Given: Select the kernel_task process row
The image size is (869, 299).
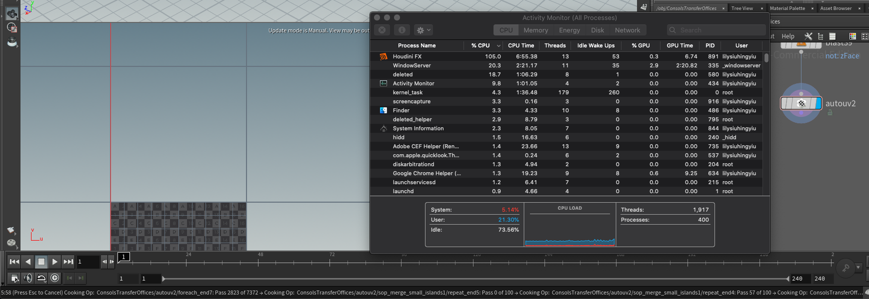Looking at the screenshot, I should [566, 92].
